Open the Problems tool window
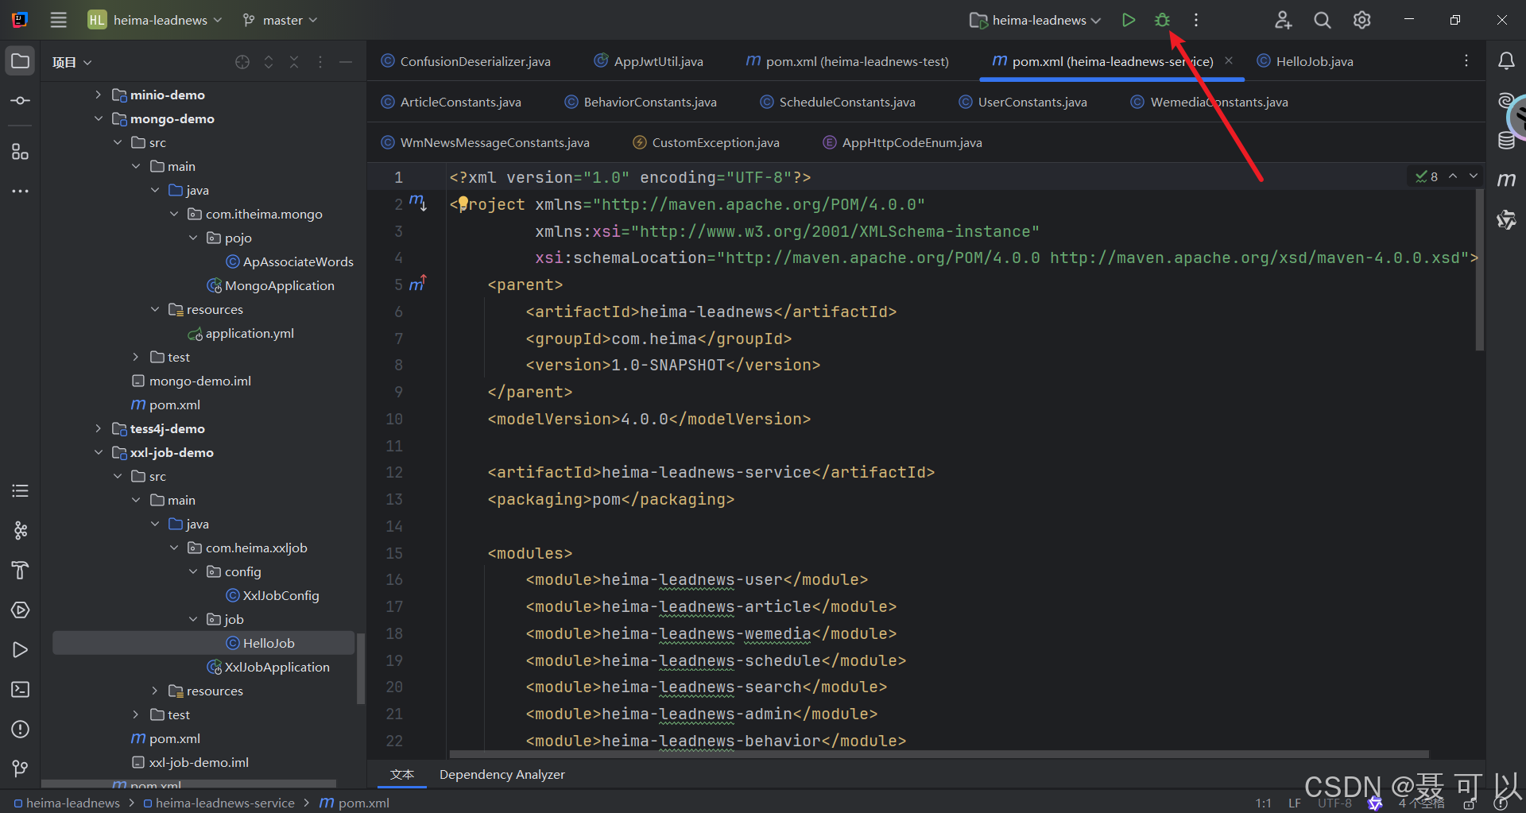 [21, 729]
